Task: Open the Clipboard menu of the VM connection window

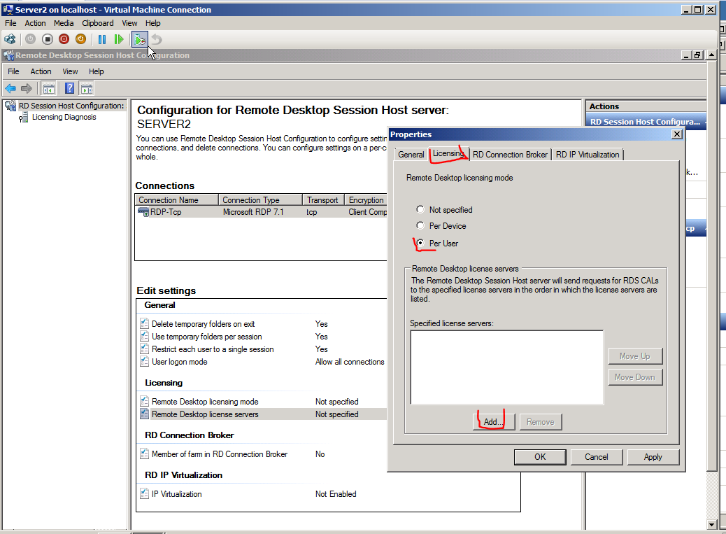Action: [x=98, y=23]
